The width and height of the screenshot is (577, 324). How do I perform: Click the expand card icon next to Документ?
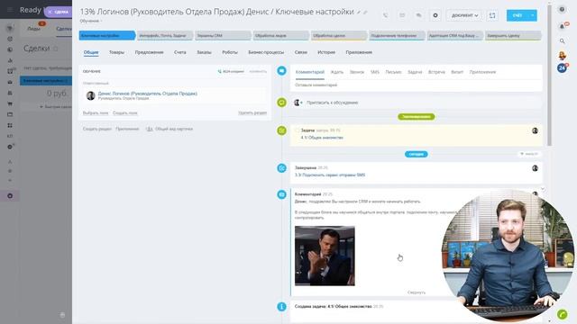[492, 15]
